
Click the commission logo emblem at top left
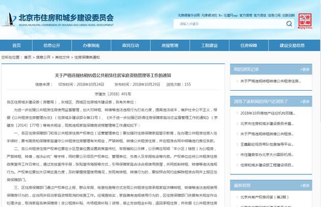point(9,19)
